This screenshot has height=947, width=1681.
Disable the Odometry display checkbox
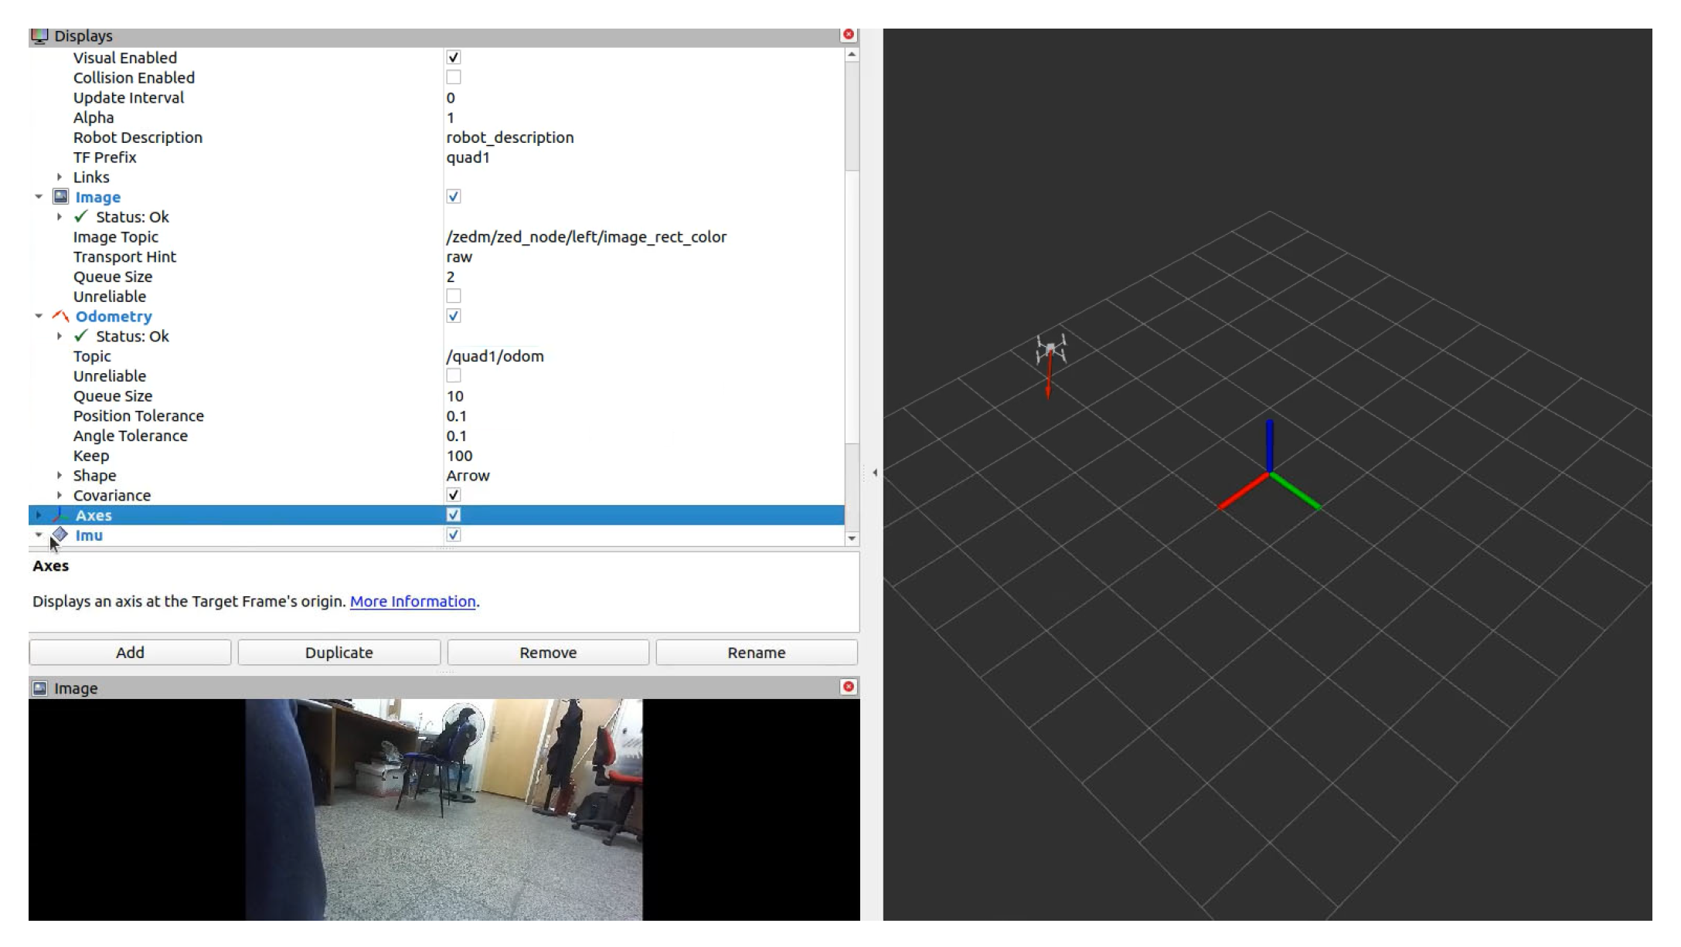click(x=454, y=316)
